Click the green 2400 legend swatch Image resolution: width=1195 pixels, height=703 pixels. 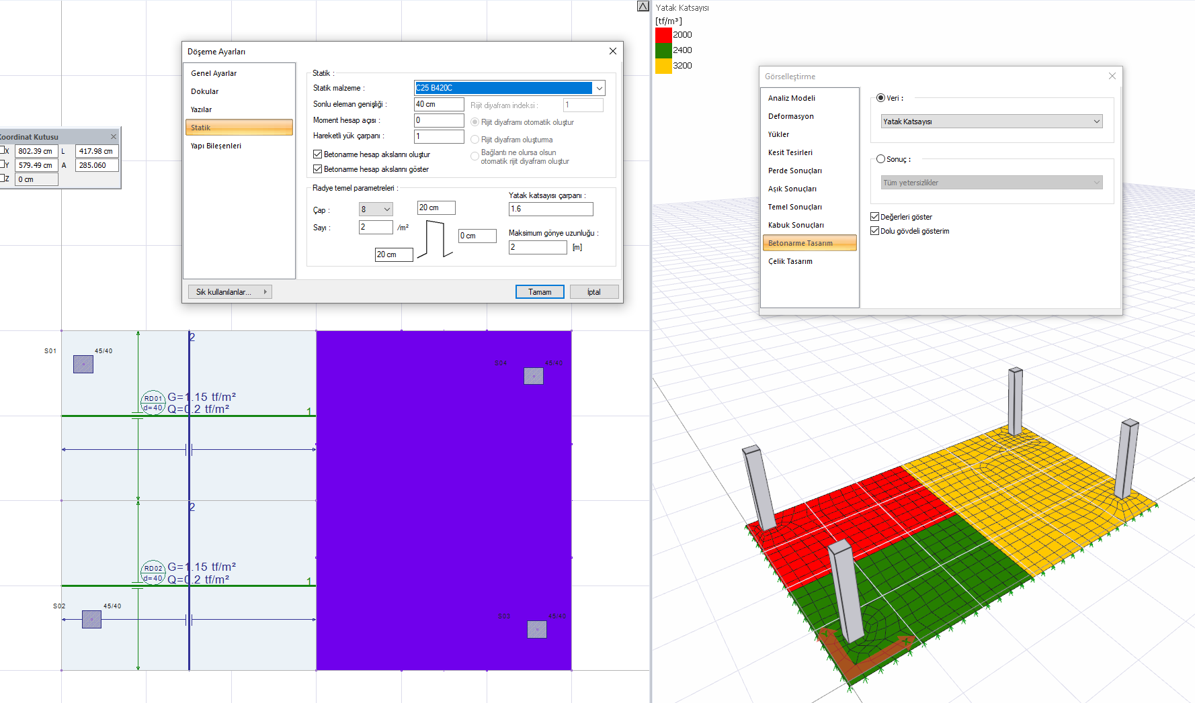coord(663,50)
